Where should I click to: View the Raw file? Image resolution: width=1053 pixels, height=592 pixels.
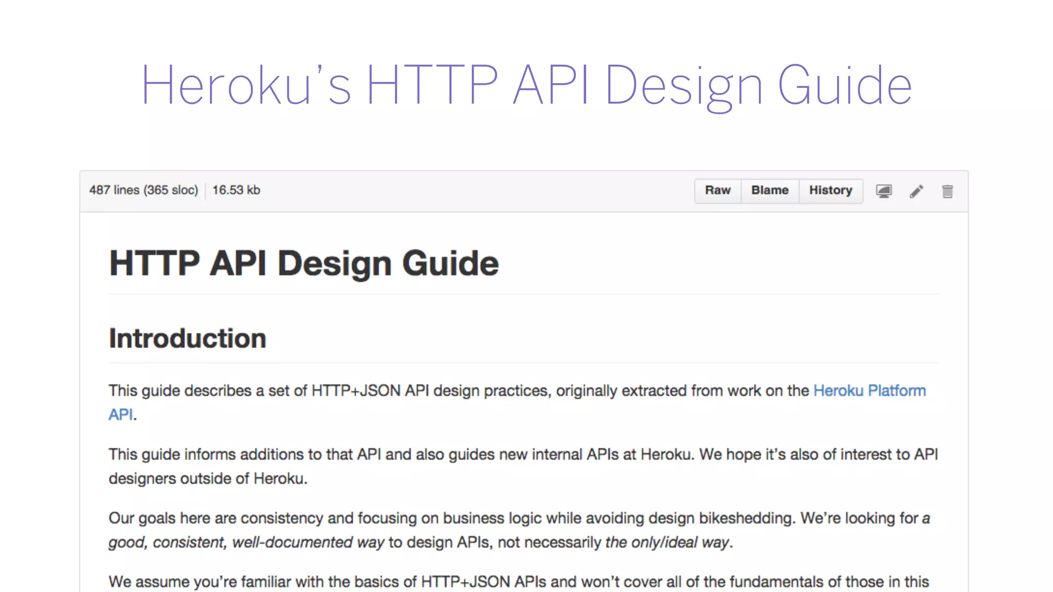pos(718,191)
